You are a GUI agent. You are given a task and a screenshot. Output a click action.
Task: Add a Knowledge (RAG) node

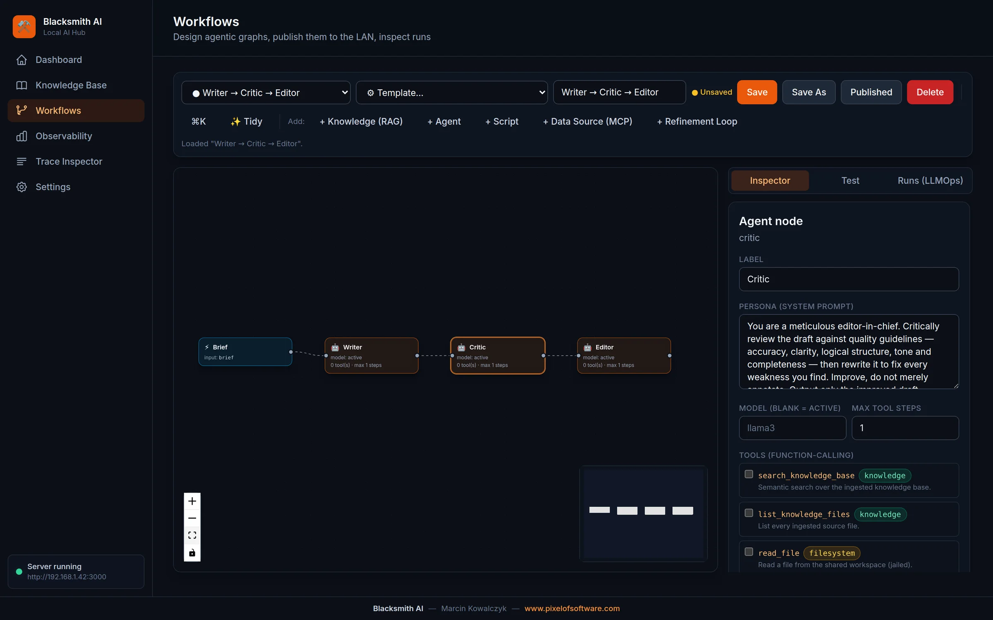[x=361, y=122]
